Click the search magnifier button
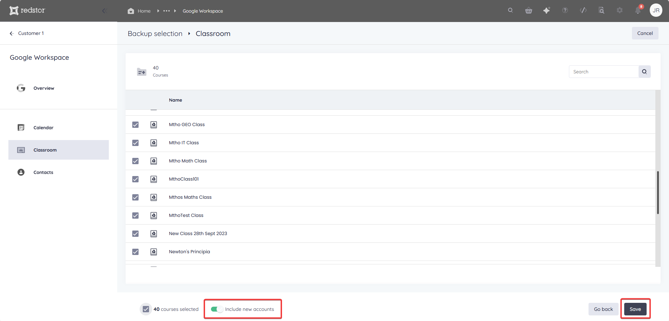669x321 pixels. [644, 72]
